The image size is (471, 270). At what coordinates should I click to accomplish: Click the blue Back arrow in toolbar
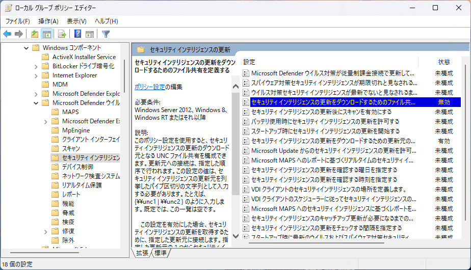[7, 34]
